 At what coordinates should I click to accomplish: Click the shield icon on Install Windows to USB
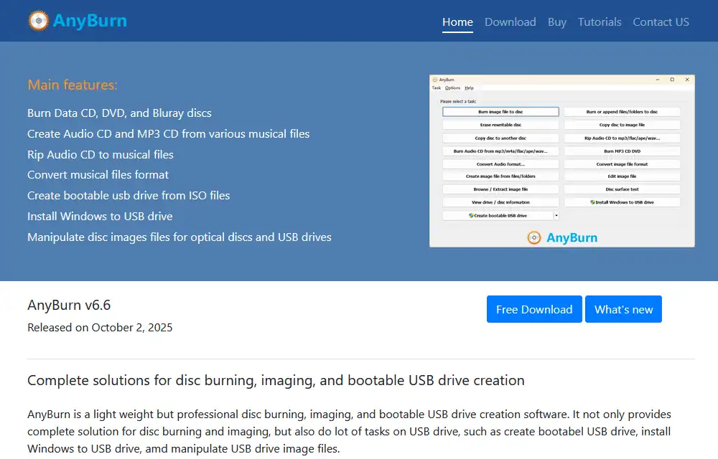point(593,202)
